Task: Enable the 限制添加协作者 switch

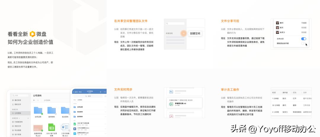Action: 303,43
